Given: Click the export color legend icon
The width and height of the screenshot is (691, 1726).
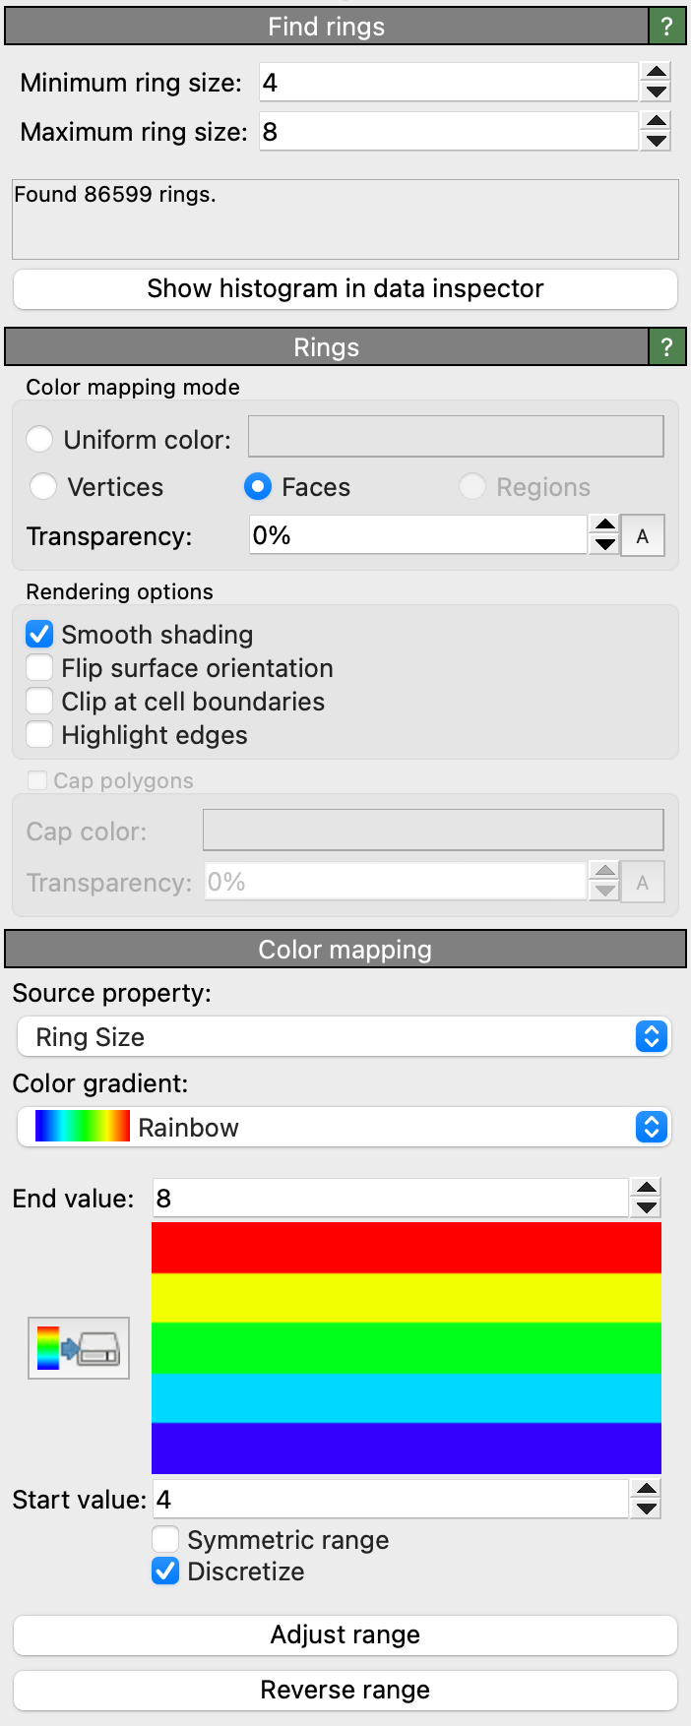Looking at the screenshot, I should [x=79, y=1348].
